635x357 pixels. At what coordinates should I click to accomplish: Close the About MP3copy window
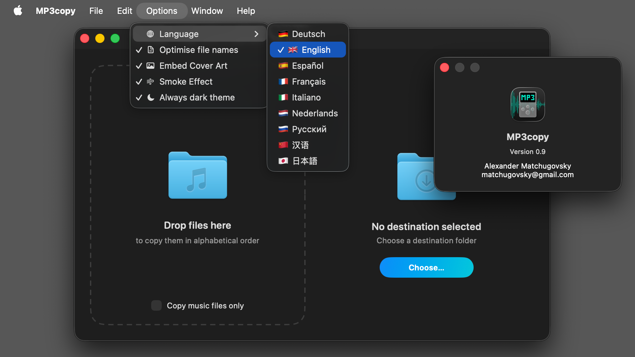(x=444, y=67)
